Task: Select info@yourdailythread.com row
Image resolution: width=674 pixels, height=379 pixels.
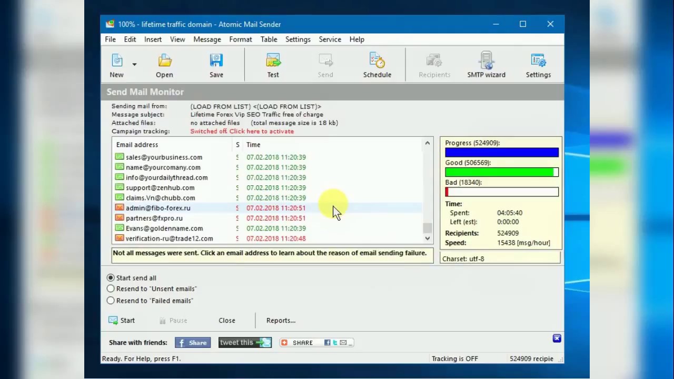Action: pyautogui.click(x=267, y=177)
